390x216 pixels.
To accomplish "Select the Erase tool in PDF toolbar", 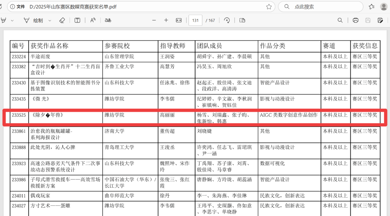I will tap(62, 20).
